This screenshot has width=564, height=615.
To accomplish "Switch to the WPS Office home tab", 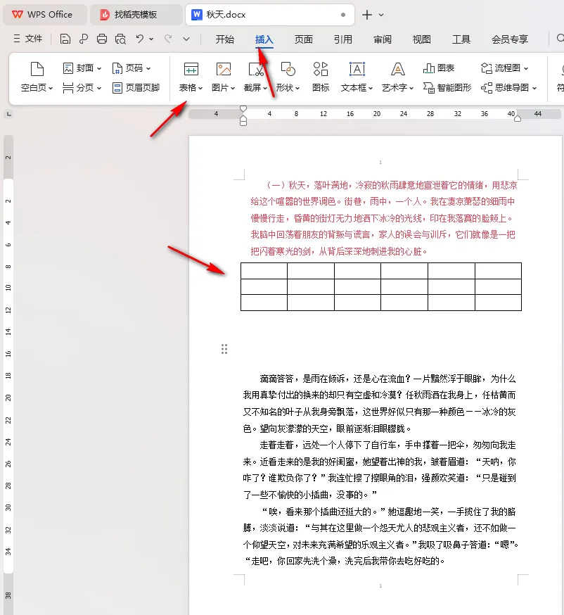I will point(45,15).
